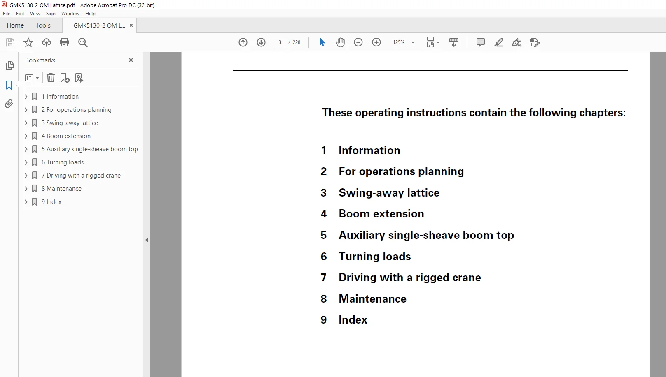Image resolution: width=666 pixels, height=377 pixels.
Task: Go to next page arrow
Action: (261, 42)
